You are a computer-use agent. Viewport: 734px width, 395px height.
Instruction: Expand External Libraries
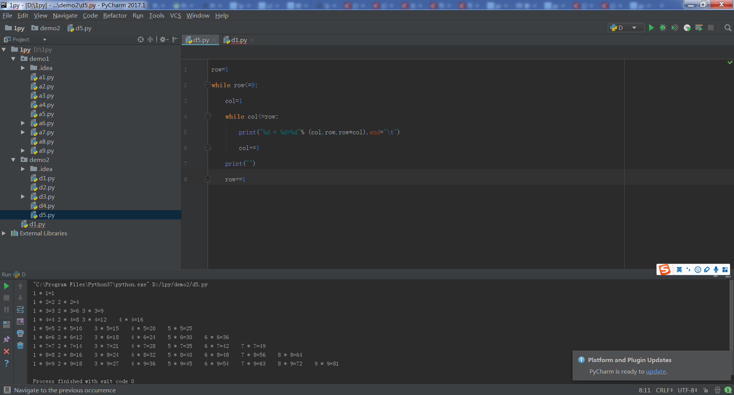tap(4, 233)
